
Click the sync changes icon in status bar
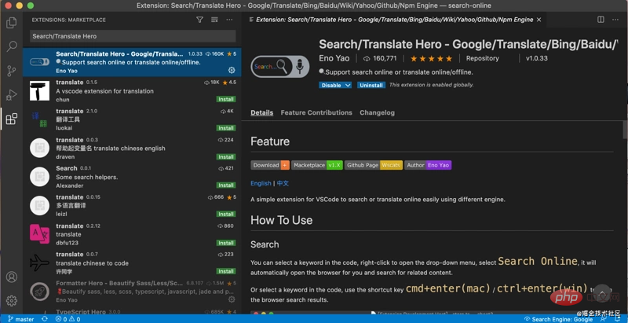pyautogui.click(x=45, y=319)
